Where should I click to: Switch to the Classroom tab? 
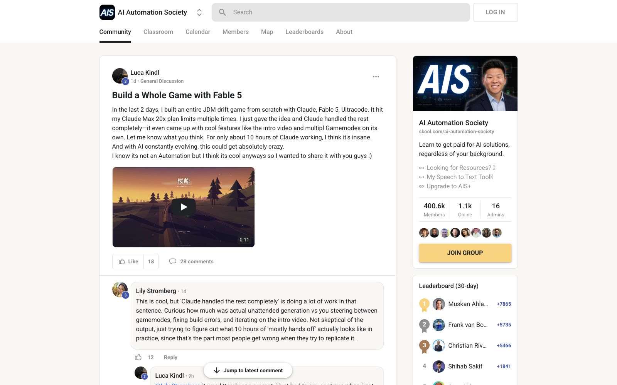pyautogui.click(x=158, y=32)
